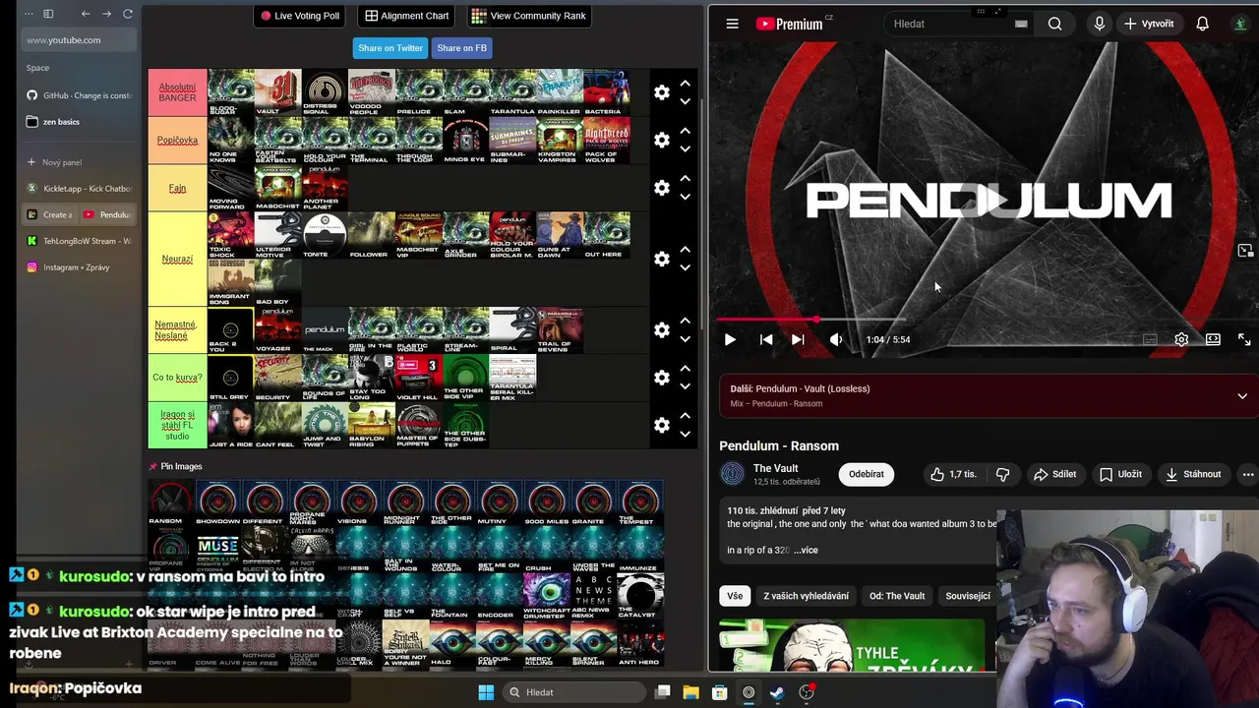Like the Pendulum Ransom video
Image resolution: width=1259 pixels, height=708 pixels.
953,474
